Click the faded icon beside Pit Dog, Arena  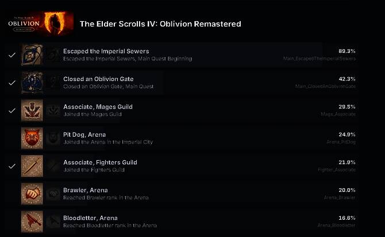tap(53, 138)
